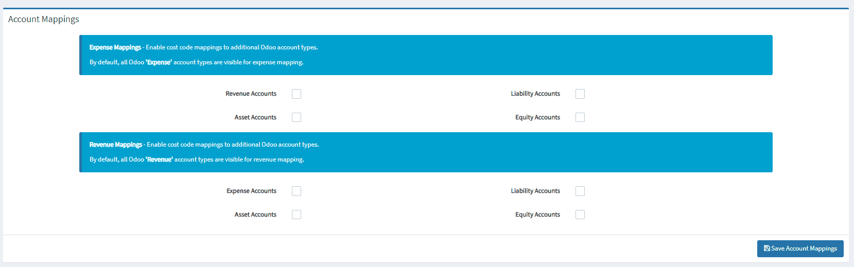Click Equity Accounts label in Expense Mappings section
The width and height of the screenshot is (854, 267).
tap(537, 117)
